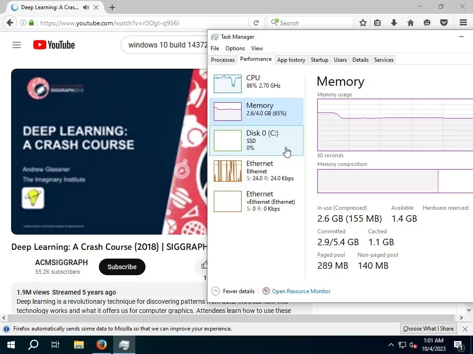Viewport: 473px width, 354px height.
Task: Switch to the Users tab
Action: click(x=340, y=59)
